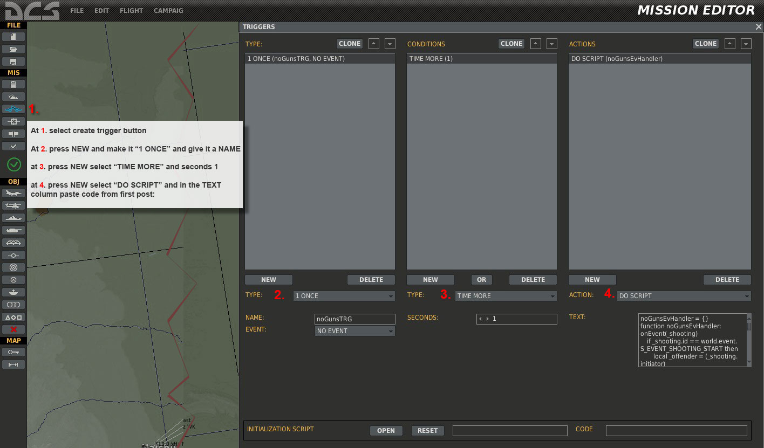Select 'DO SCRIPT (noGunsEvHandler)' action row
This screenshot has width=764, height=448.
[x=660, y=59]
